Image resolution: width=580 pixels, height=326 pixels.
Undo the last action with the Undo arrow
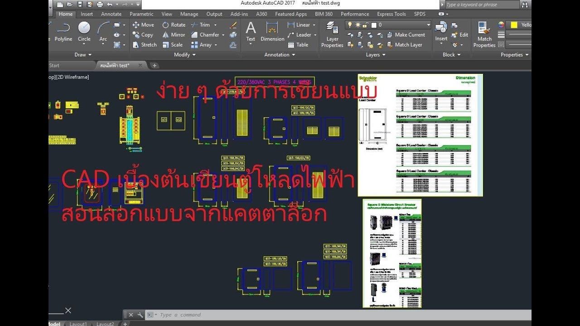click(110, 4)
